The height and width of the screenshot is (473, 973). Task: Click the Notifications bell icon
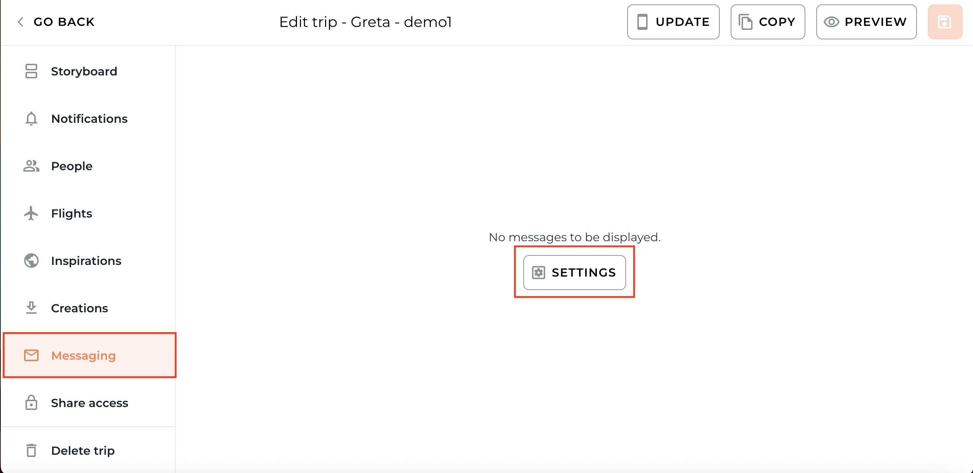pyautogui.click(x=31, y=119)
